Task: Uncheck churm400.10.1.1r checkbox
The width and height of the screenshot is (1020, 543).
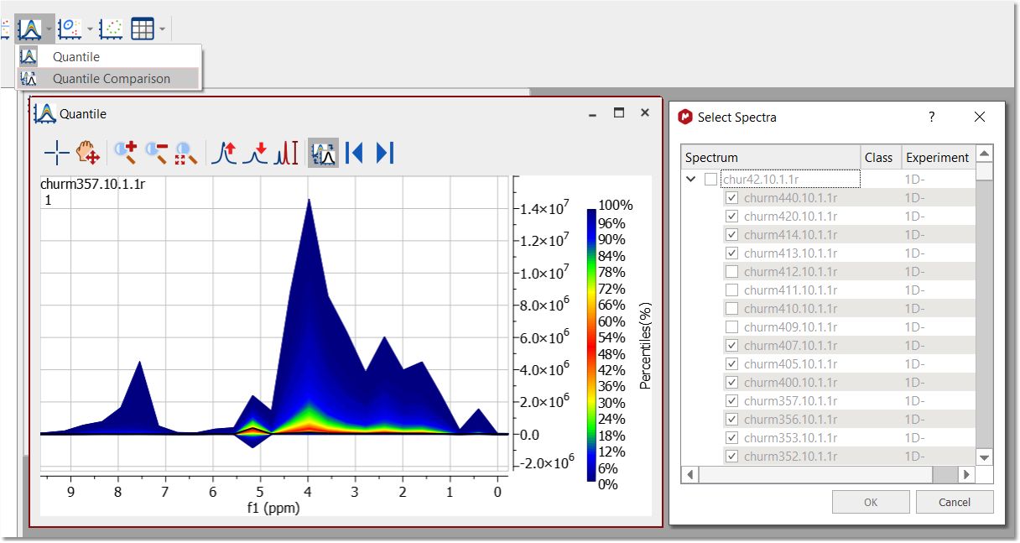Action: (731, 383)
